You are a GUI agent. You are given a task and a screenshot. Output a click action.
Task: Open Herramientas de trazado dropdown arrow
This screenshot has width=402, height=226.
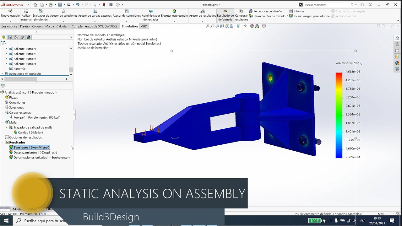[x=287, y=16]
